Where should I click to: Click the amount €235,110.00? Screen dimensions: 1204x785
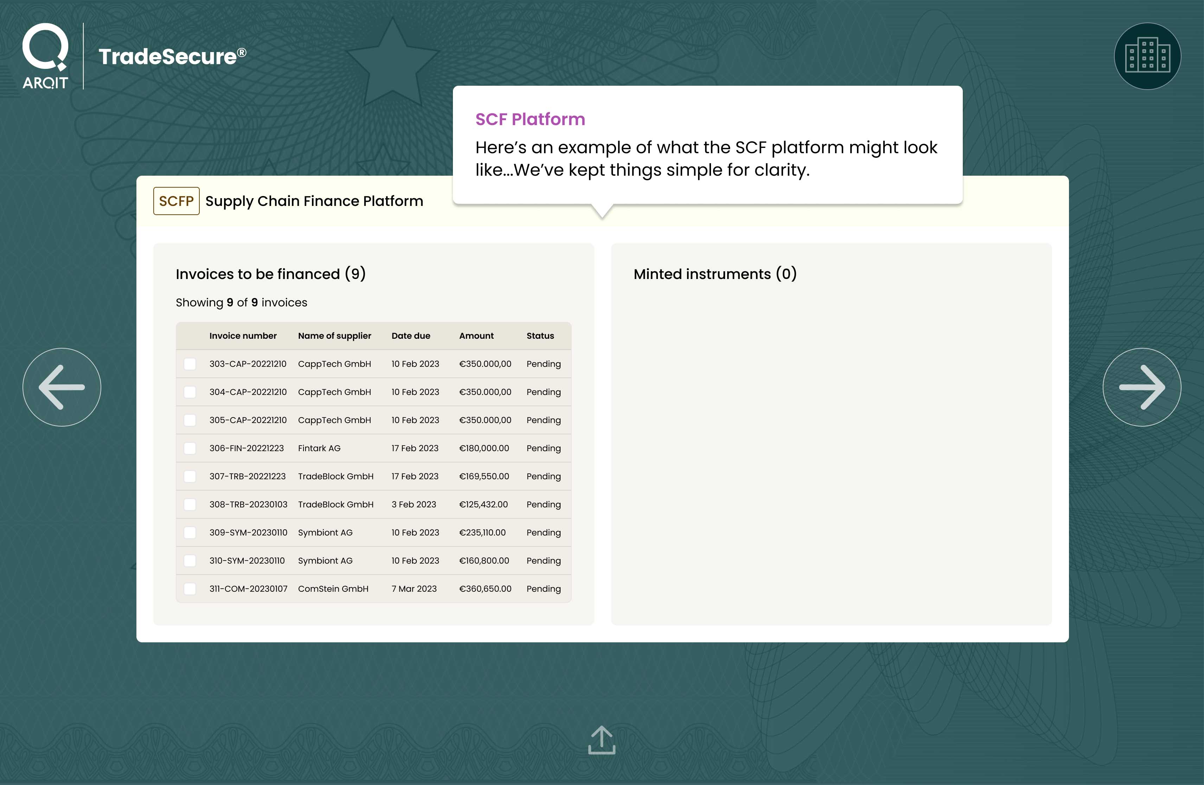(482, 533)
